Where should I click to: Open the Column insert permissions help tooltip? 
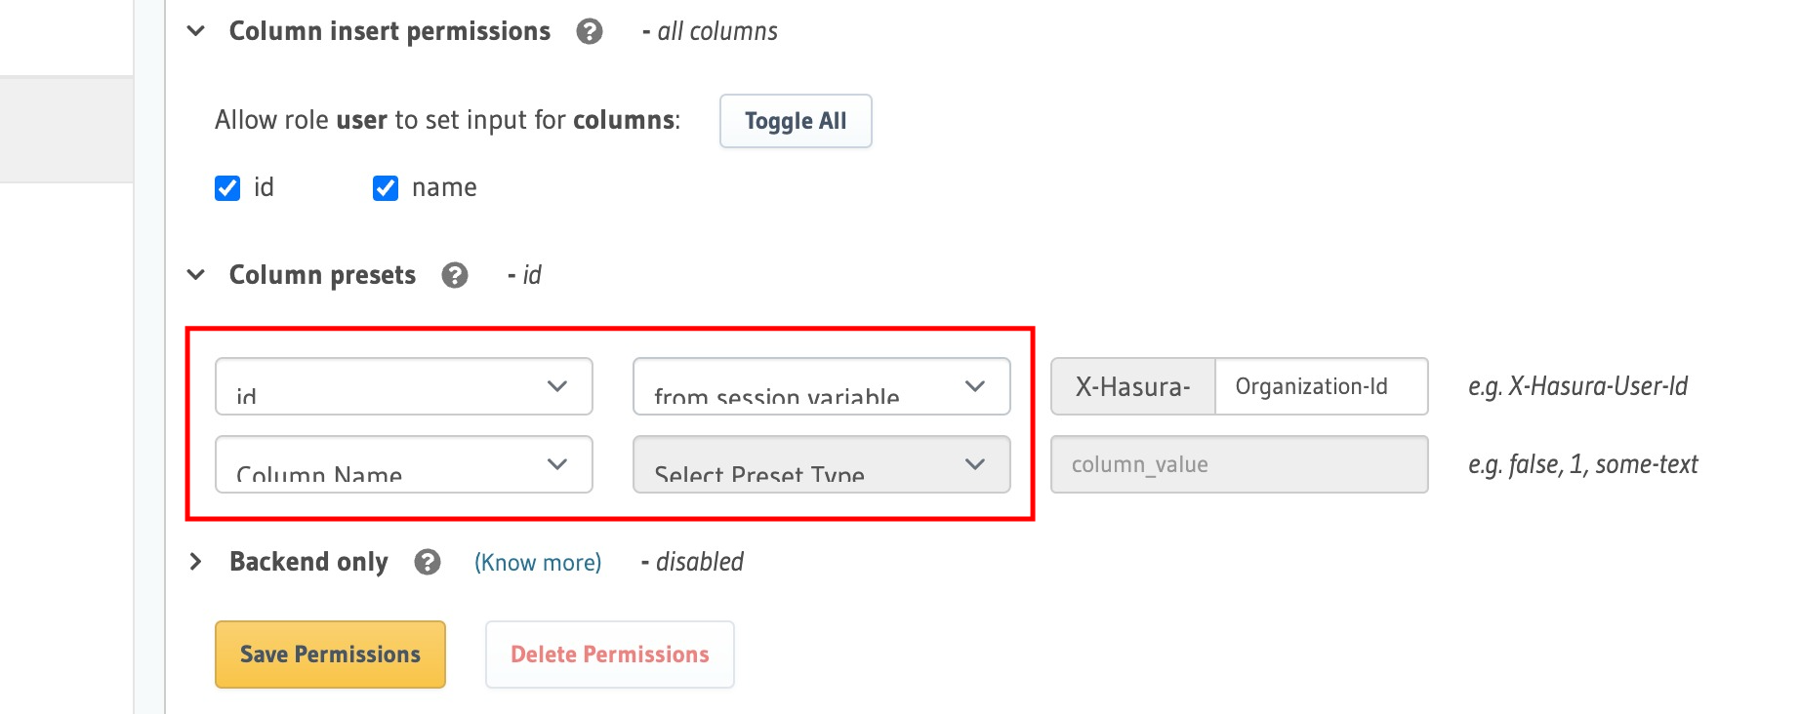click(589, 30)
